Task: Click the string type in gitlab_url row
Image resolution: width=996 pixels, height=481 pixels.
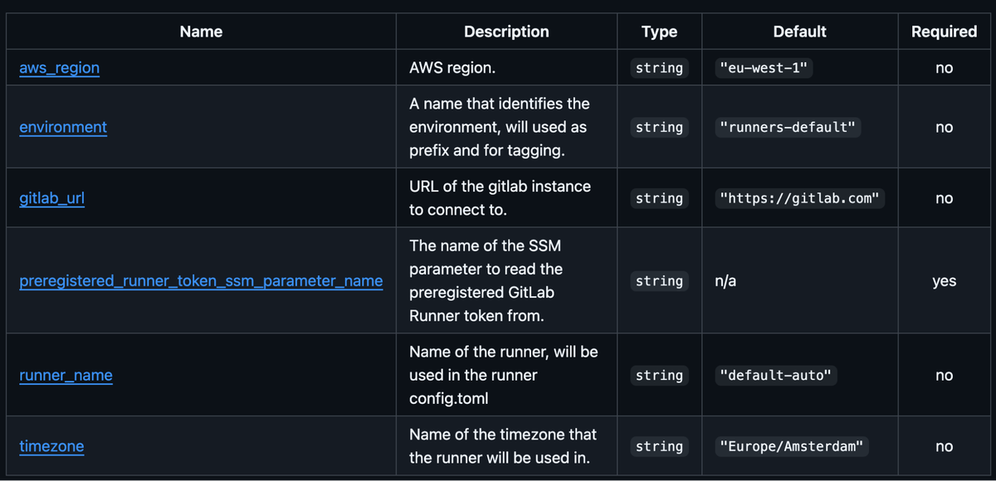Action: [x=659, y=198]
